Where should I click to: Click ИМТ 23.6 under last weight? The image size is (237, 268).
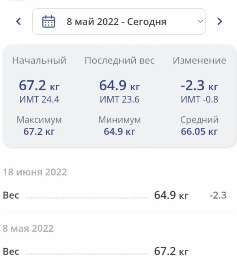119,100
